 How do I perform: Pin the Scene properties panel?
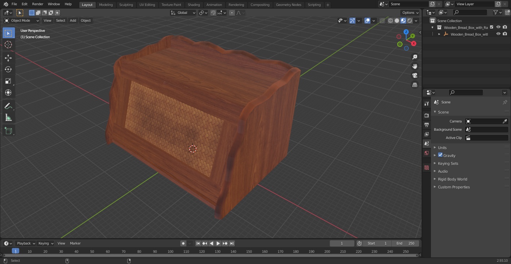505,102
